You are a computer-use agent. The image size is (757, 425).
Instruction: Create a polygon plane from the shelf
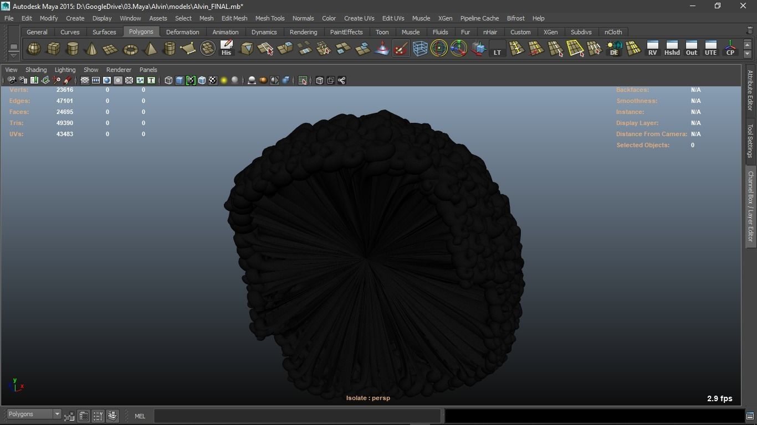[110, 49]
